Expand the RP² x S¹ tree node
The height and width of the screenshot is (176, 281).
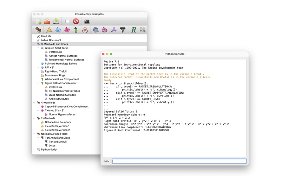pyautogui.click(x=38, y=68)
